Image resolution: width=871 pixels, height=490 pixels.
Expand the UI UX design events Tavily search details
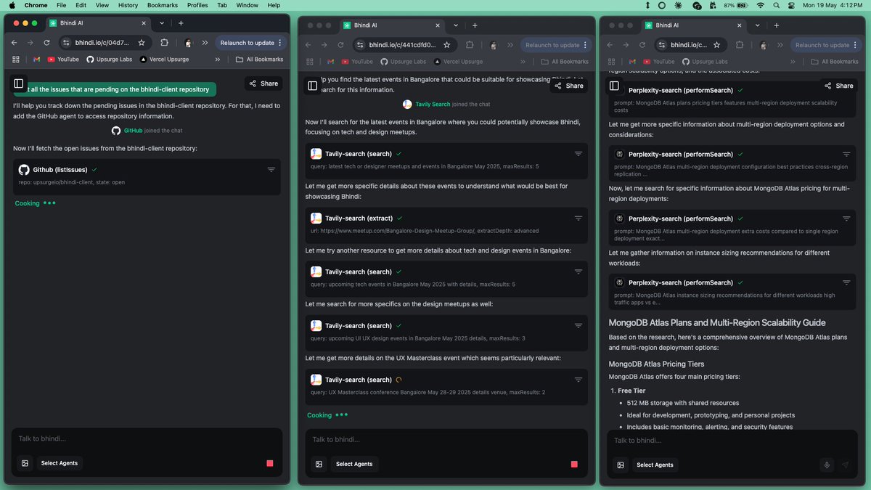(578, 326)
